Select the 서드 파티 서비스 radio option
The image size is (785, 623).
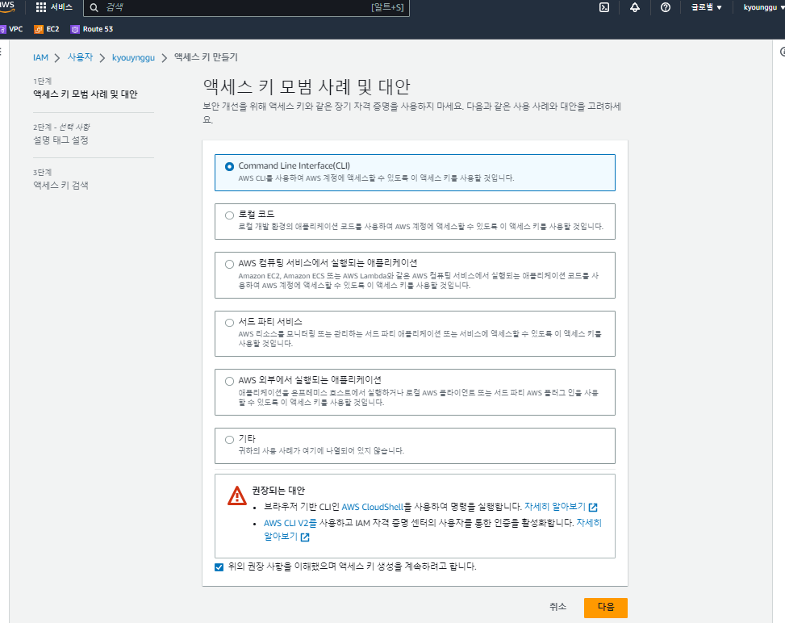click(229, 323)
